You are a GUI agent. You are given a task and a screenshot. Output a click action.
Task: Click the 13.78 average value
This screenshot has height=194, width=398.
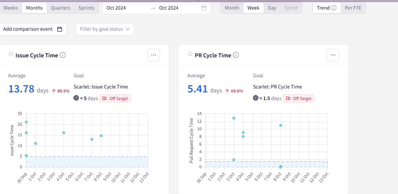pyautogui.click(x=21, y=89)
